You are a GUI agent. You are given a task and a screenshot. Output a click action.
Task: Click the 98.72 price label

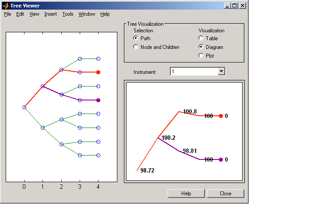point(147,170)
